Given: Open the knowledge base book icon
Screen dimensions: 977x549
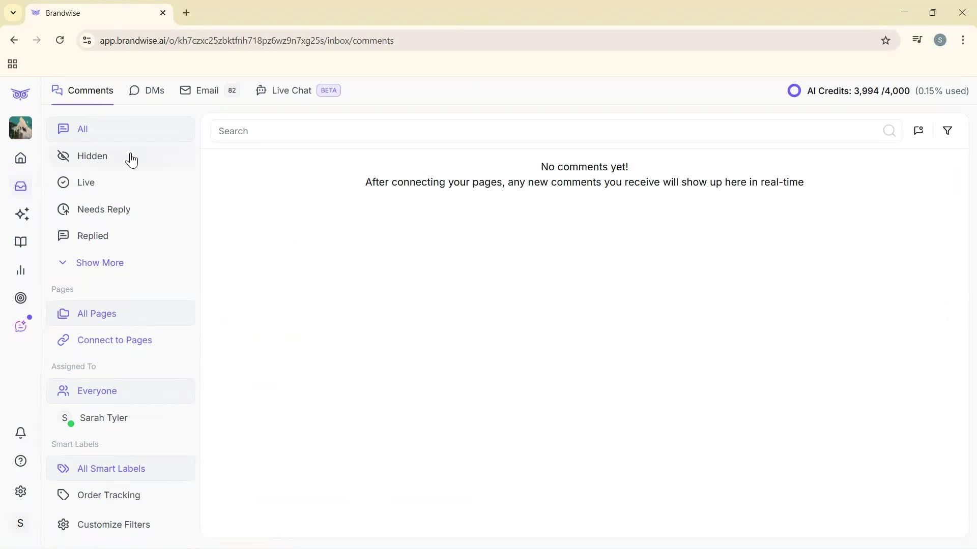Looking at the screenshot, I should click(20, 242).
